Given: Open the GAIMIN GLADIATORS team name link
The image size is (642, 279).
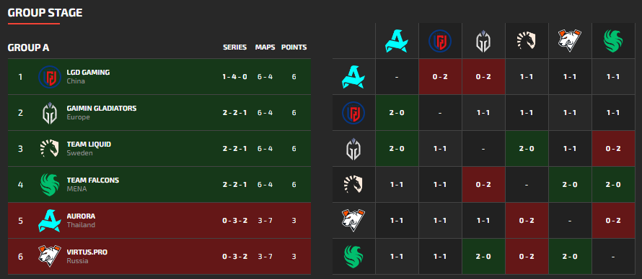Looking at the screenshot, I should (102, 108).
